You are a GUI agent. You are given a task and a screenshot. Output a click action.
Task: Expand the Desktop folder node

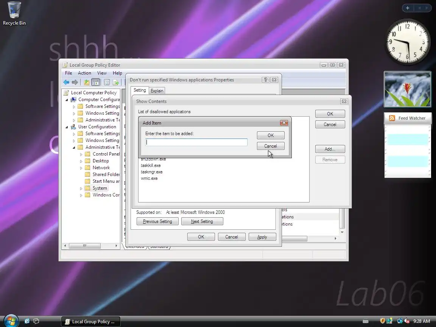coord(81,161)
